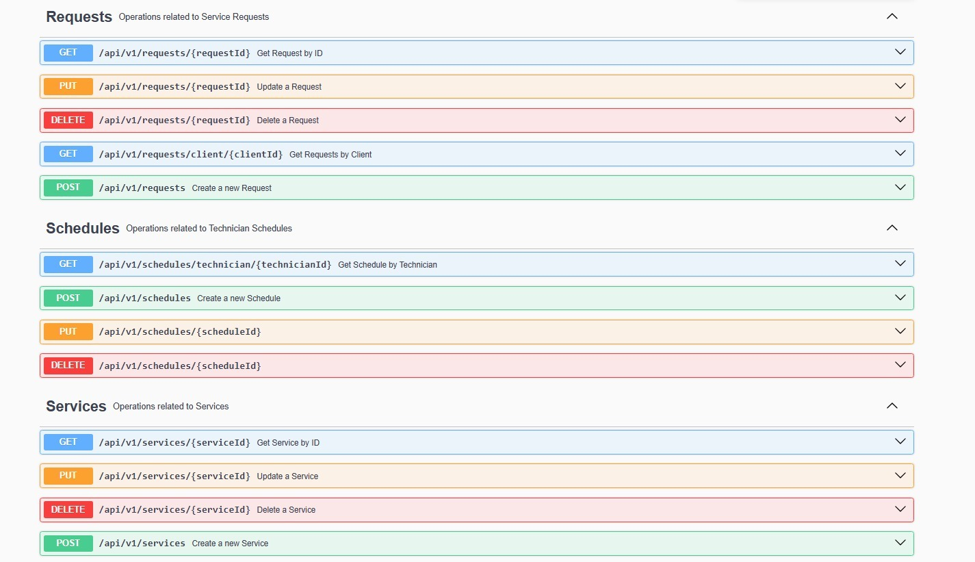This screenshot has height=562, width=975.
Task: Open the Requests section heading
Action: pos(79,17)
